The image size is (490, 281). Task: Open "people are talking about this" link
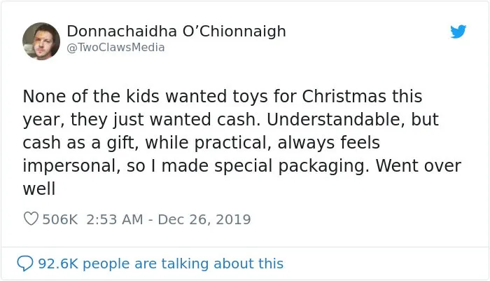[183, 263]
